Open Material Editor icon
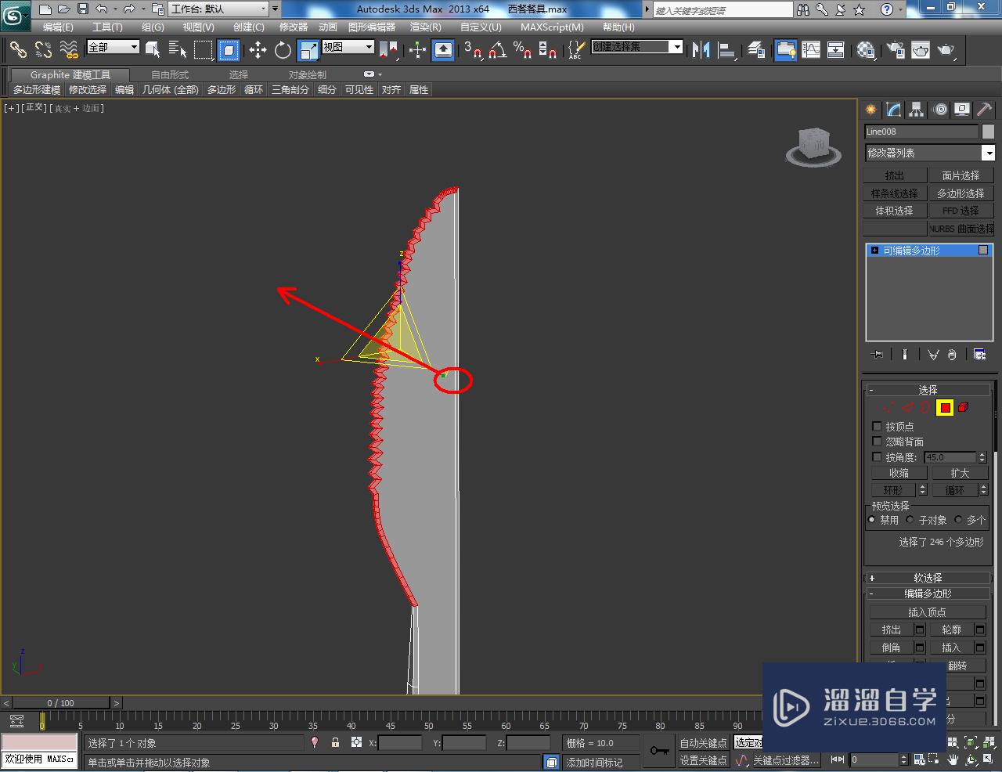 [866, 50]
